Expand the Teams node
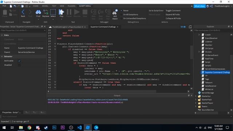233x131 pixels. [196, 106]
